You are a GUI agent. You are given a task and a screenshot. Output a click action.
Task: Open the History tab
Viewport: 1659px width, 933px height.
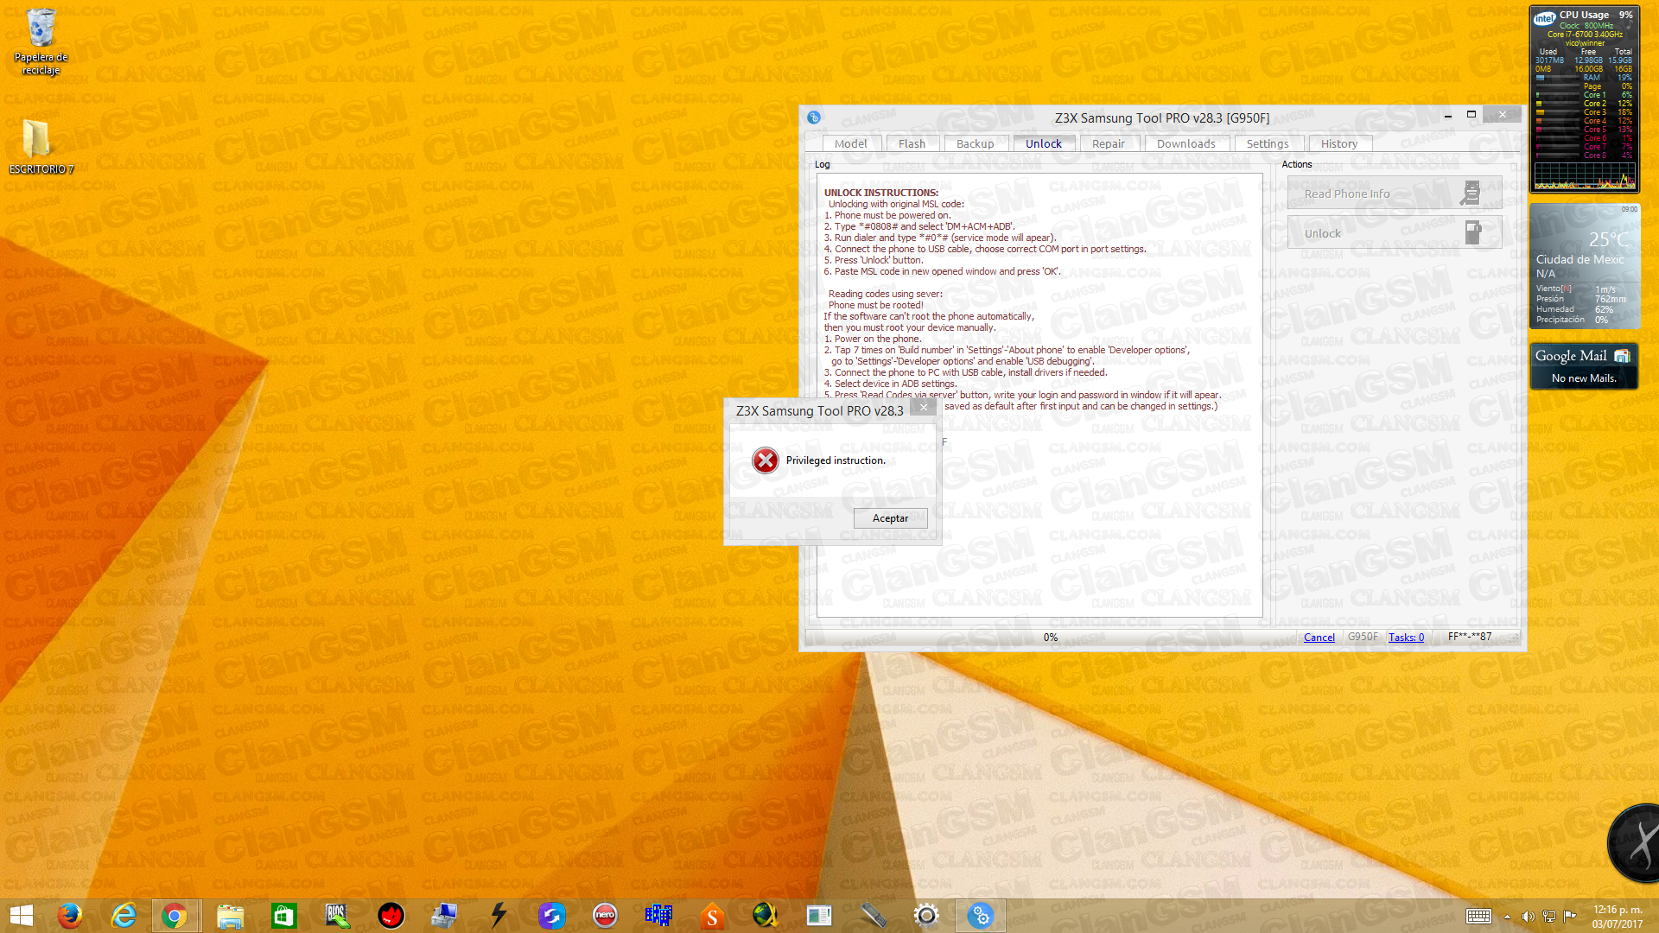(1339, 143)
